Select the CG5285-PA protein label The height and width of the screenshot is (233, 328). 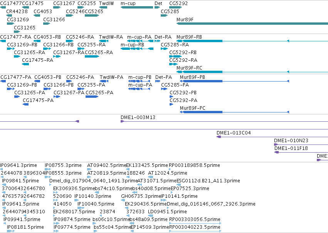[175, 85]
